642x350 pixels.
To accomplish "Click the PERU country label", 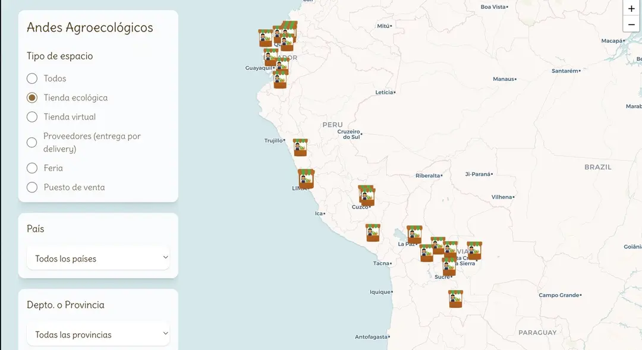I will [332, 125].
